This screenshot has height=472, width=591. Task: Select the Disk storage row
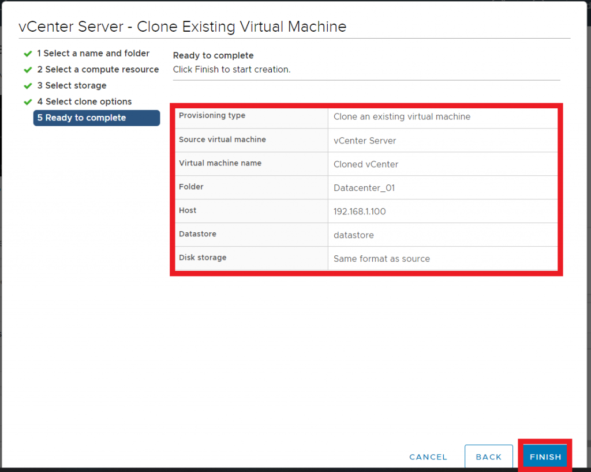[366, 259]
